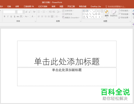Click the increase font size icon
The height and width of the screenshot is (104, 134).
[26, 12]
